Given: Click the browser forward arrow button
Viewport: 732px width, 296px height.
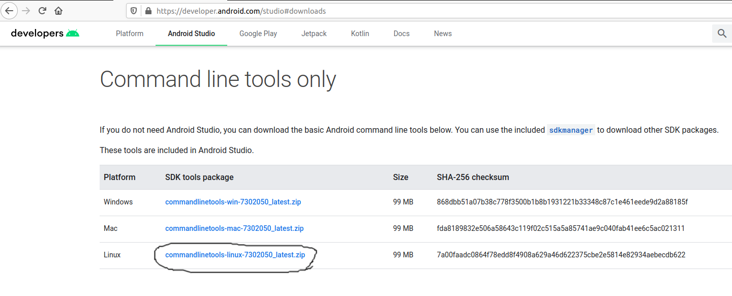Looking at the screenshot, I should click(x=26, y=11).
